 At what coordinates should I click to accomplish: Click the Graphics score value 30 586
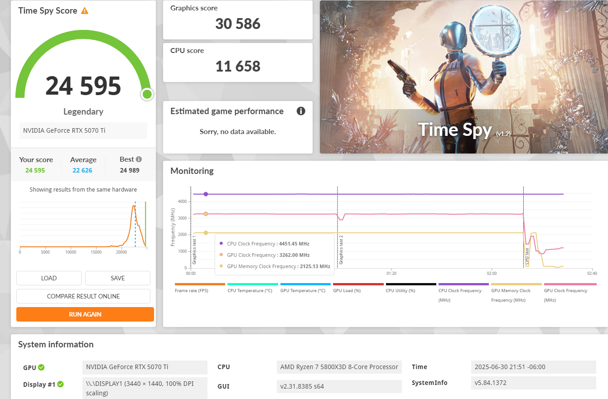[x=238, y=24]
